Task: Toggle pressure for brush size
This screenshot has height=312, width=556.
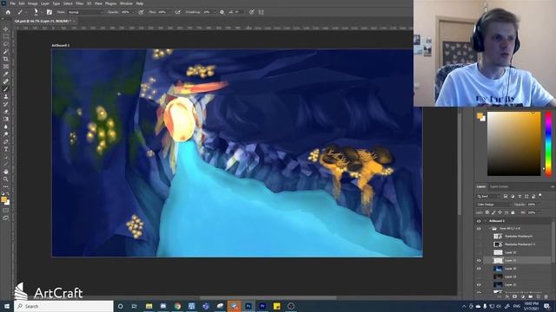Action: [x=251, y=12]
